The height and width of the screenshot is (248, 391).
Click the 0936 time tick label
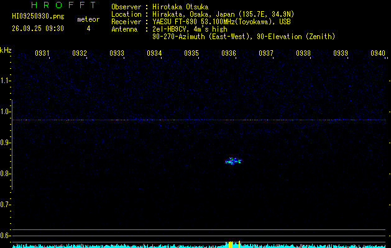pos(229,53)
